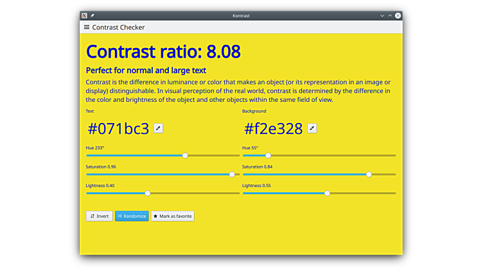Click the background color eyedropper picker

click(312, 128)
